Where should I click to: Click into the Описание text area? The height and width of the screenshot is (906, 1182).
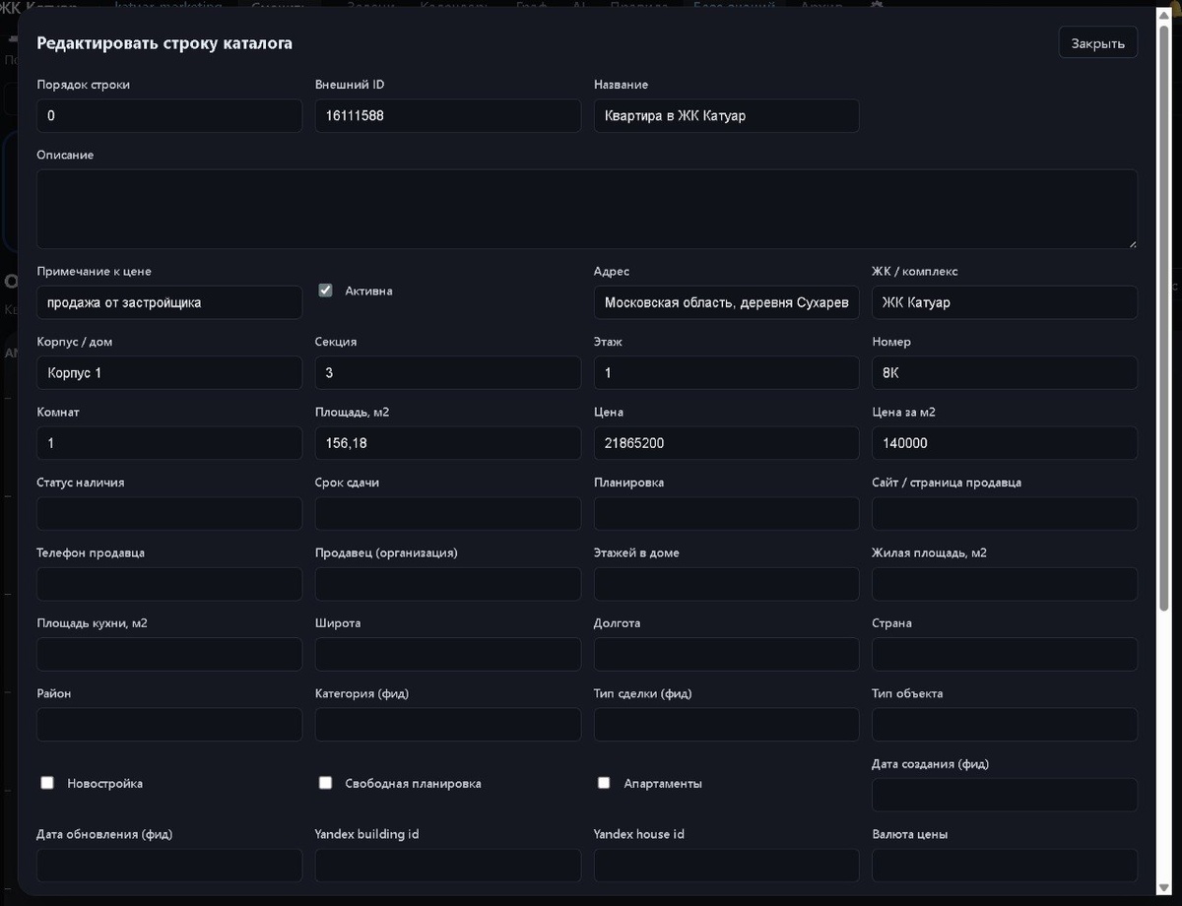tap(587, 209)
